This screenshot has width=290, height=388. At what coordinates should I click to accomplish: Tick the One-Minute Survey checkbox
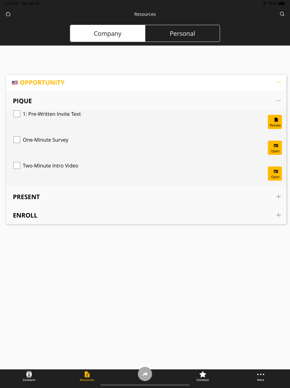(x=17, y=140)
